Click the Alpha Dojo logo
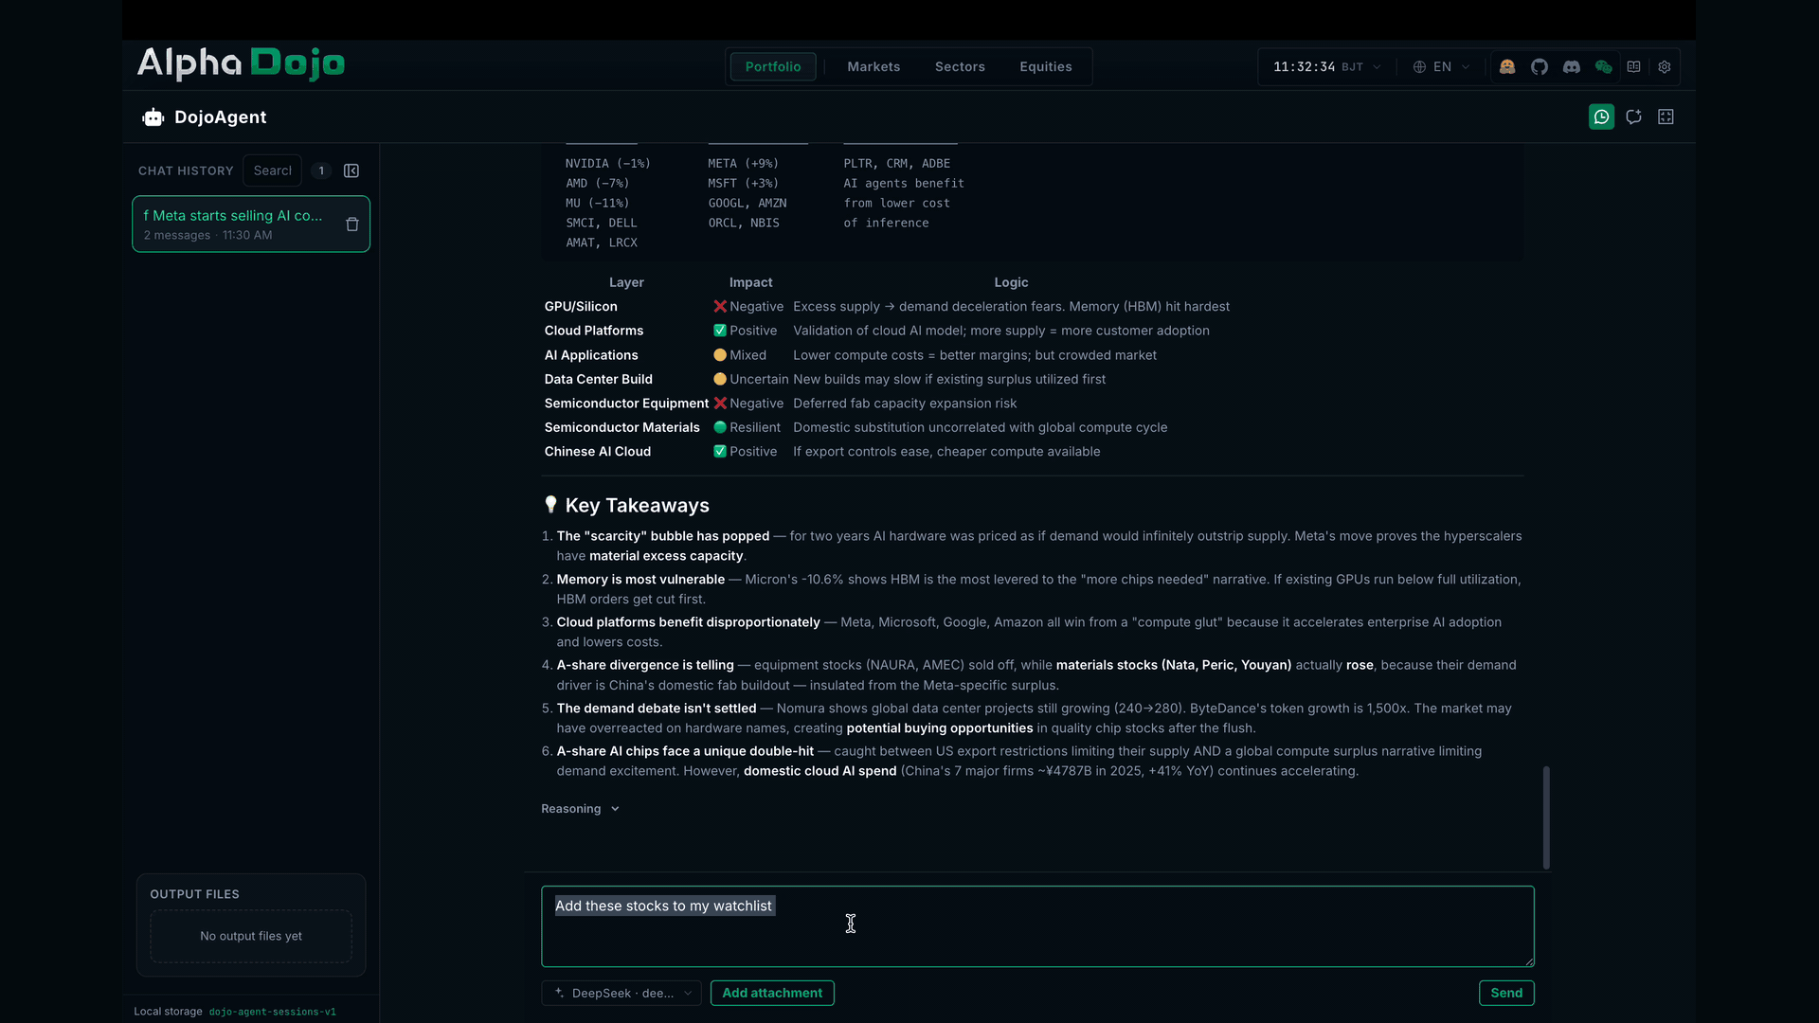This screenshot has height=1023, width=1819. pos(241,63)
